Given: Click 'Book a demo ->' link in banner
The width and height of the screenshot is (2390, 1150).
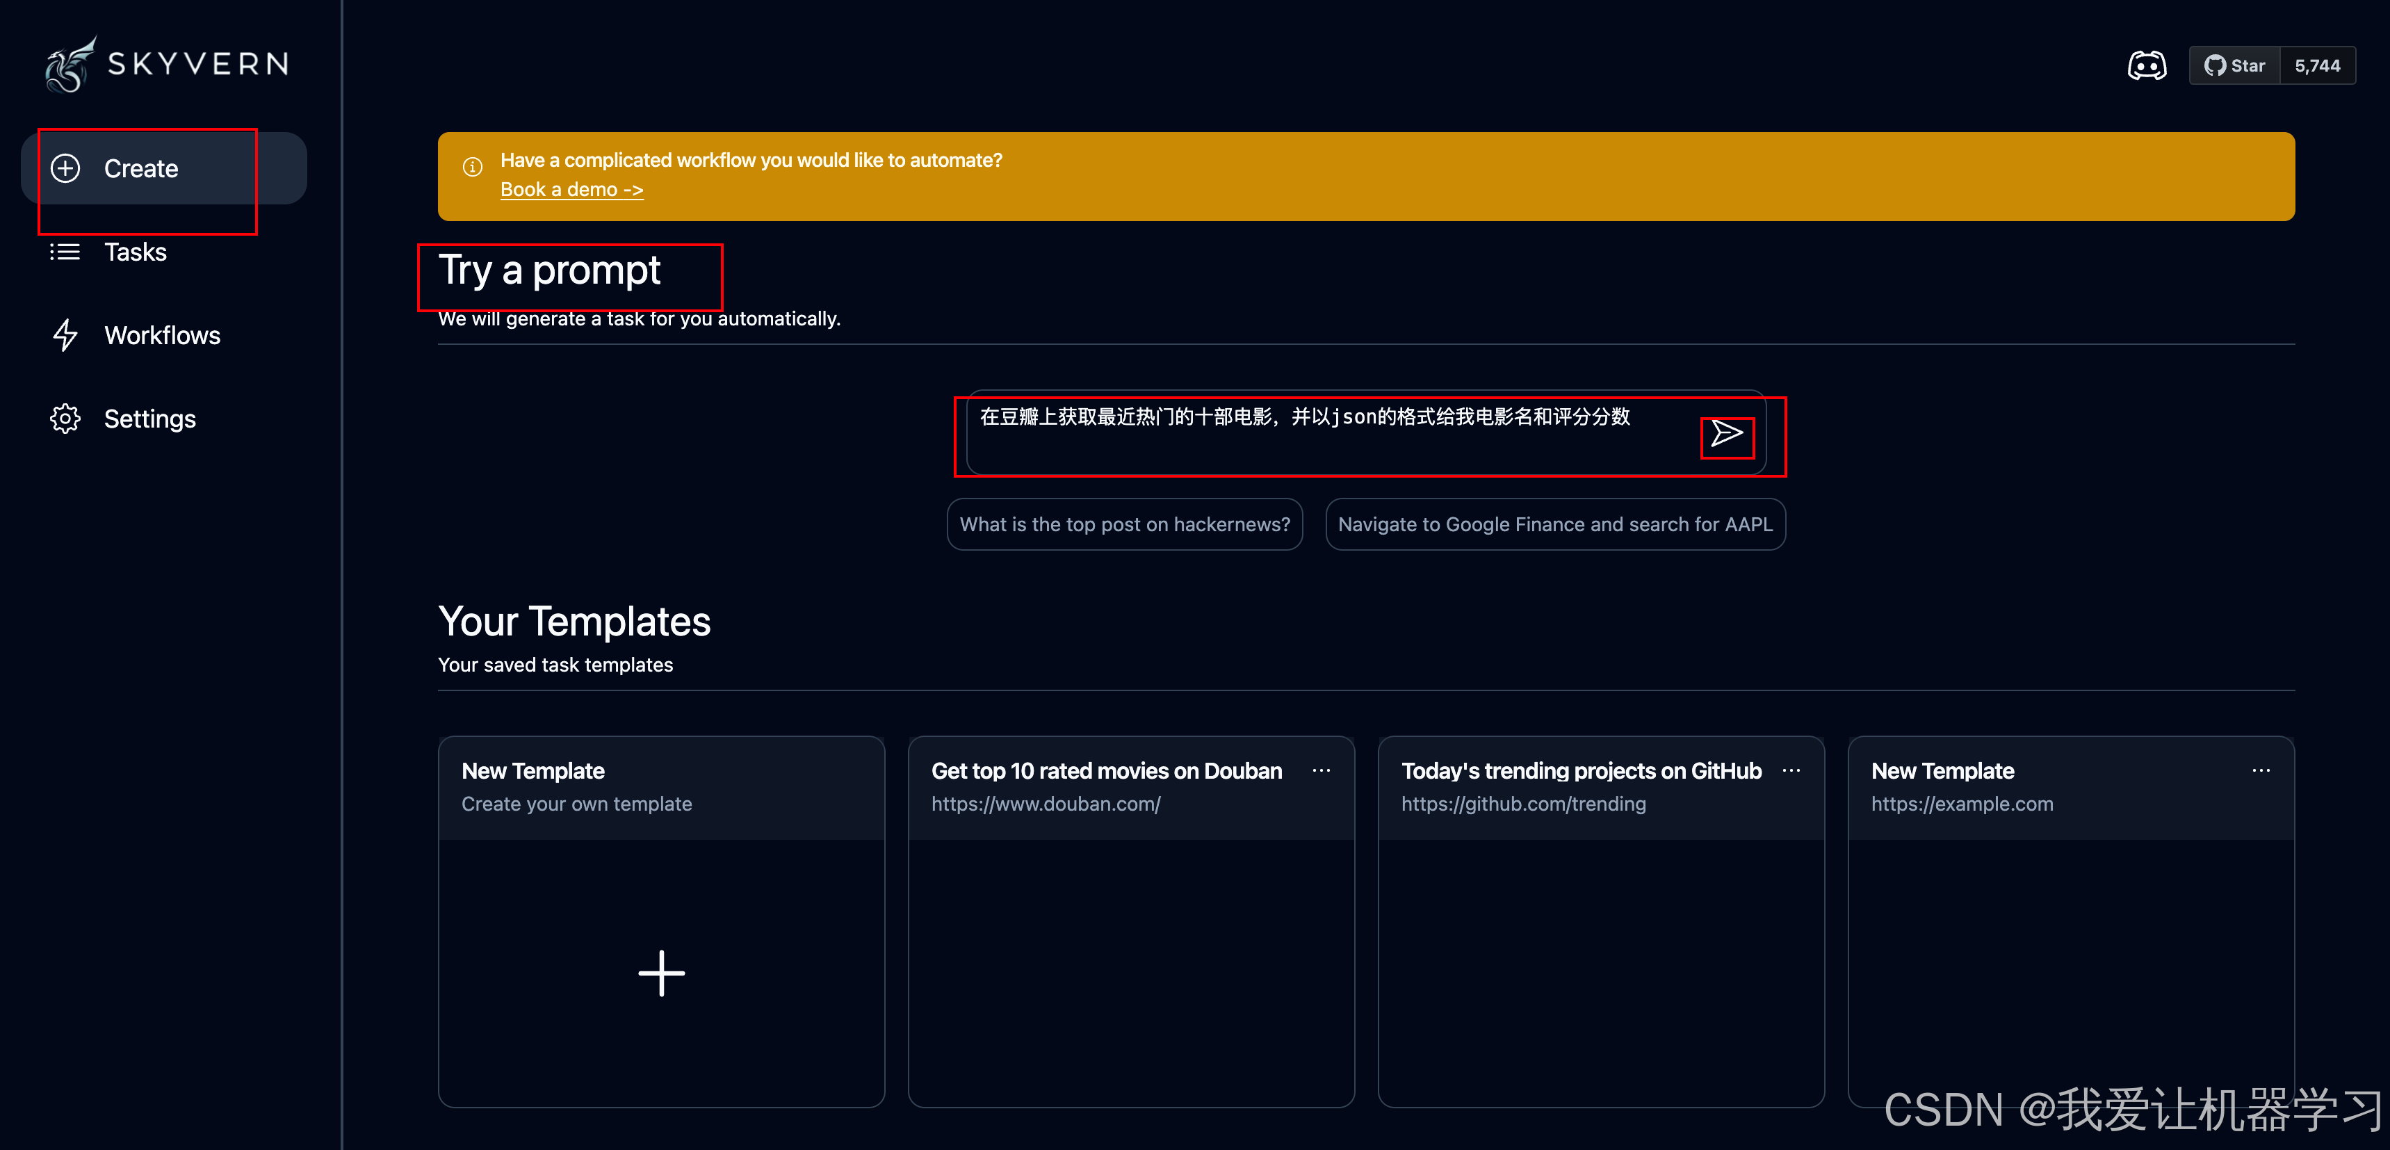Looking at the screenshot, I should tap(571, 188).
